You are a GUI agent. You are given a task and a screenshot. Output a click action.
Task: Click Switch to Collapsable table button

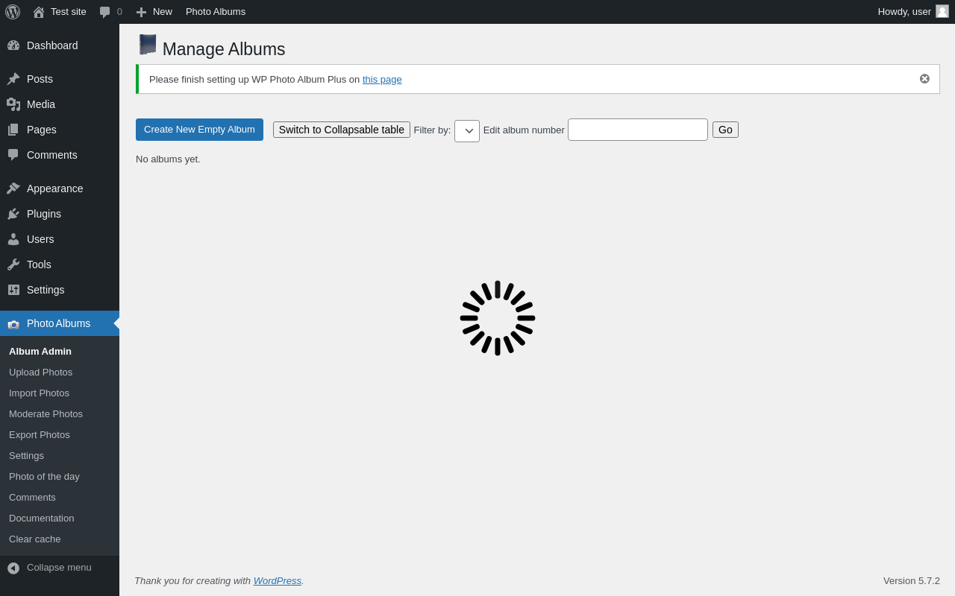point(342,130)
